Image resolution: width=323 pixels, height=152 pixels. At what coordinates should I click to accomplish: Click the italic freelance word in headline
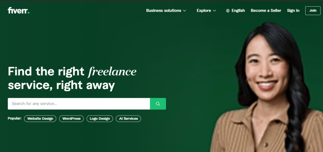point(112,71)
